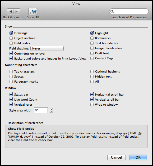Click the Back arrow button
This screenshot has height=166, width=153.
tap(10, 11)
